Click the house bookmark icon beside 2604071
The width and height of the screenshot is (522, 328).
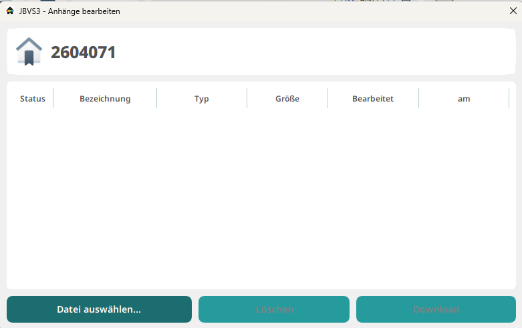pyautogui.click(x=29, y=51)
